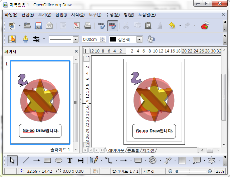Open the 파일 menu
The width and height of the screenshot is (230, 177).
[11, 15]
